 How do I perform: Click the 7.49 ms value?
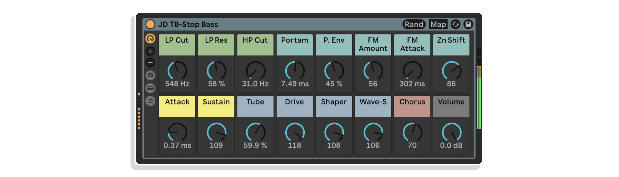[x=295, y=84]
